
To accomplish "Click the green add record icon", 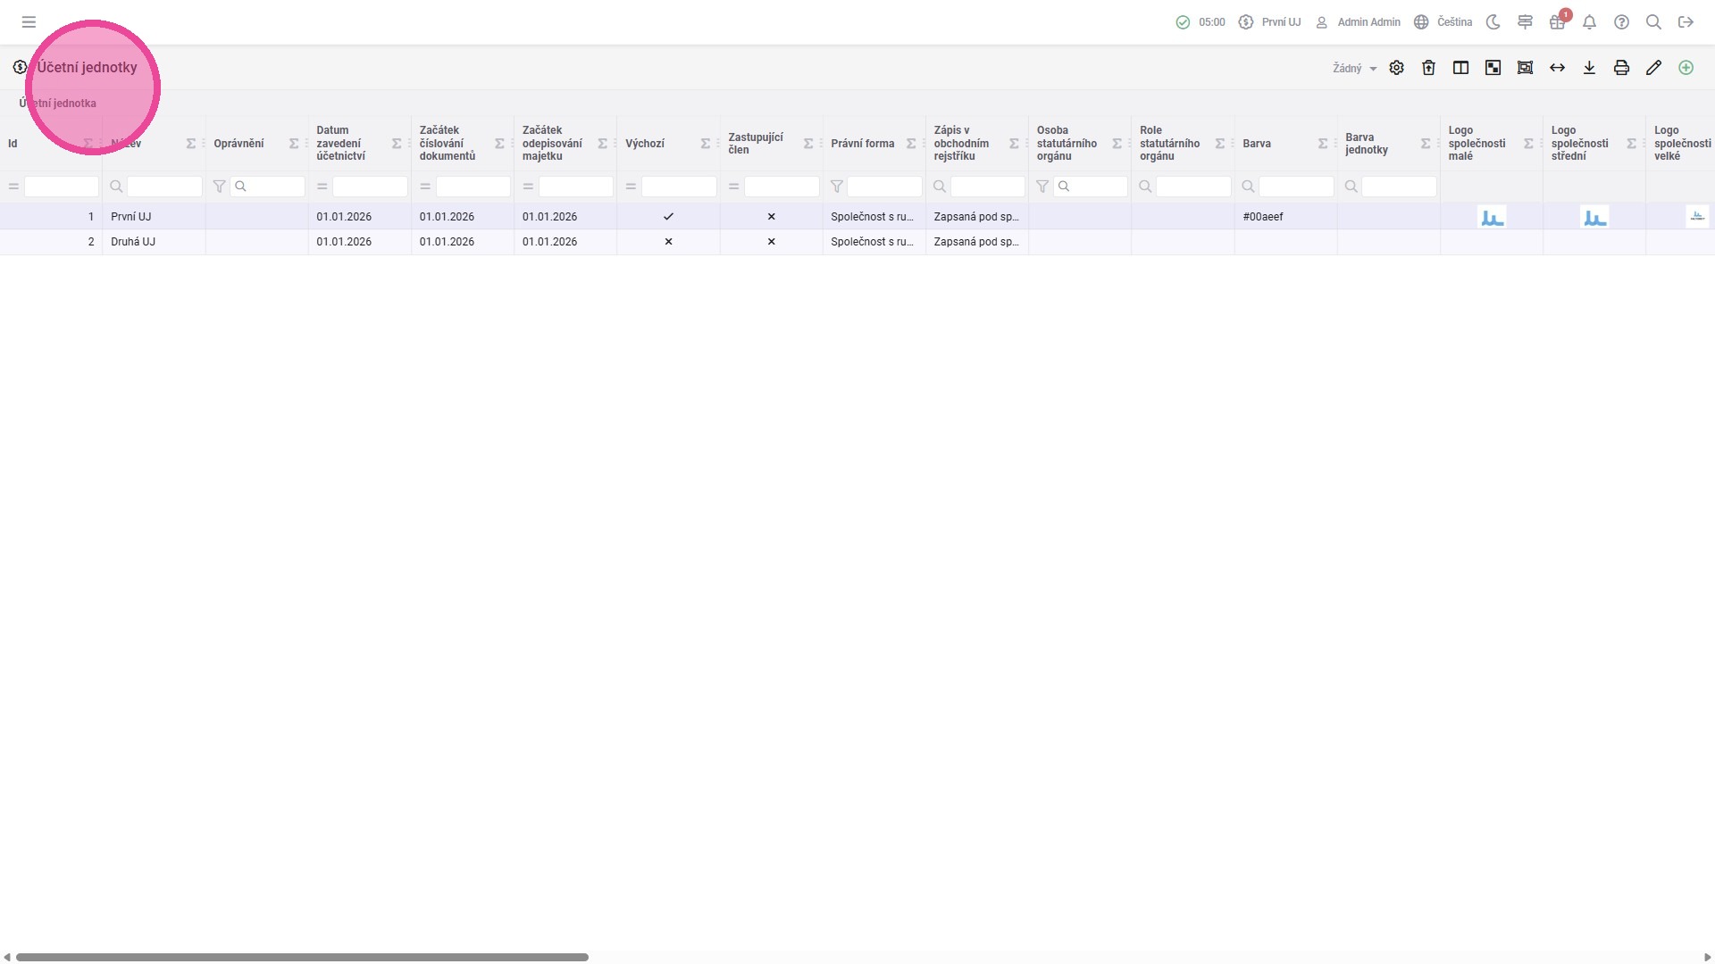I will point(1686,68).
